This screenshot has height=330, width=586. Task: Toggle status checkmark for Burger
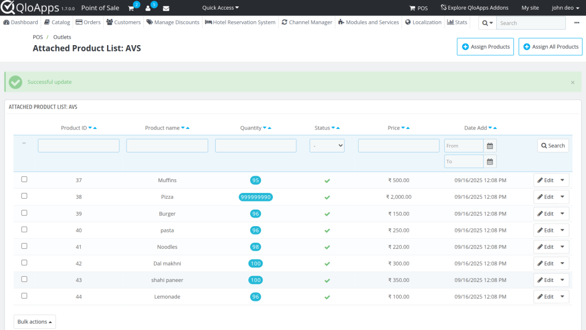point(327,214)
